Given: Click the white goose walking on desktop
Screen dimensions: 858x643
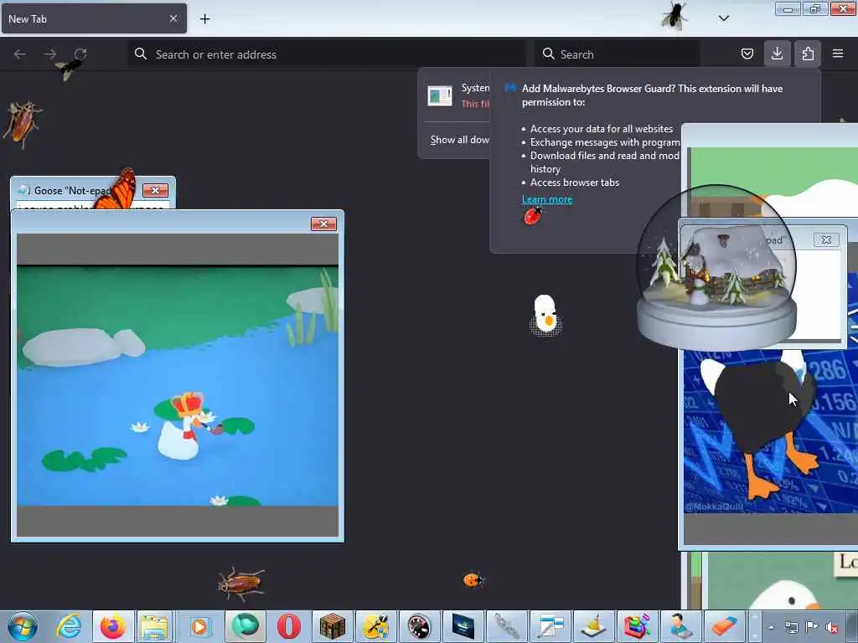Looking at the screenshot, I should 545,315.
